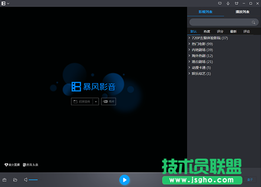Viewport: 261px width, 187px height.
Task: Click the volume slider bar
Action: tap(33, 180)
